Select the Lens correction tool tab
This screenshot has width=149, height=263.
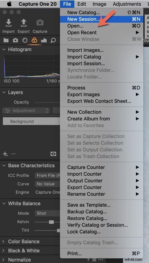coord(25,40)
